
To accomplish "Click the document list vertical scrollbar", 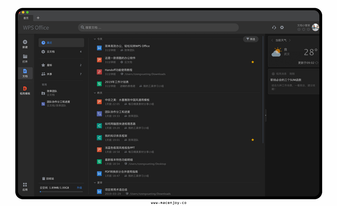I will pos(263,90).
